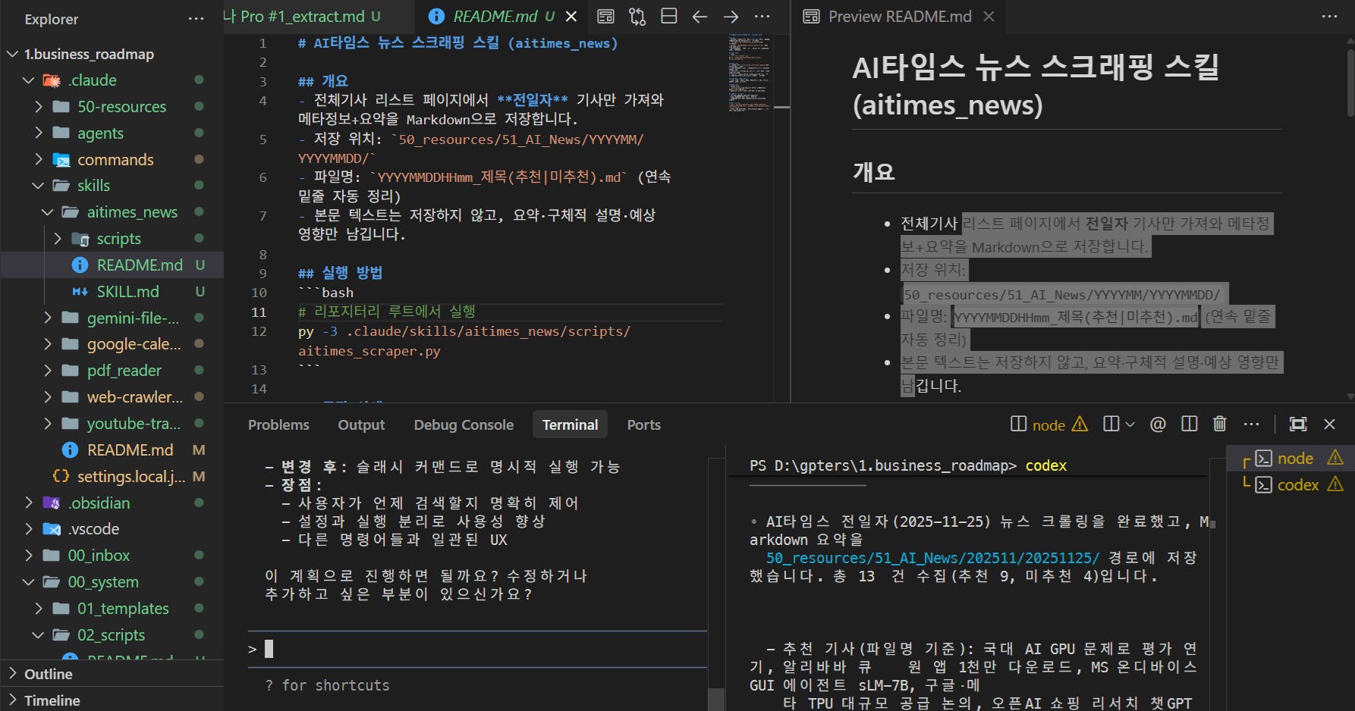Screen dimensions: 1355x711
Task: Maximize the panel size icon
Action: [1298, 424]
